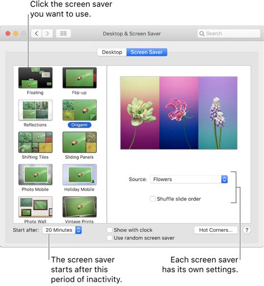Go back with the left chevron button

tap(36, 33)
